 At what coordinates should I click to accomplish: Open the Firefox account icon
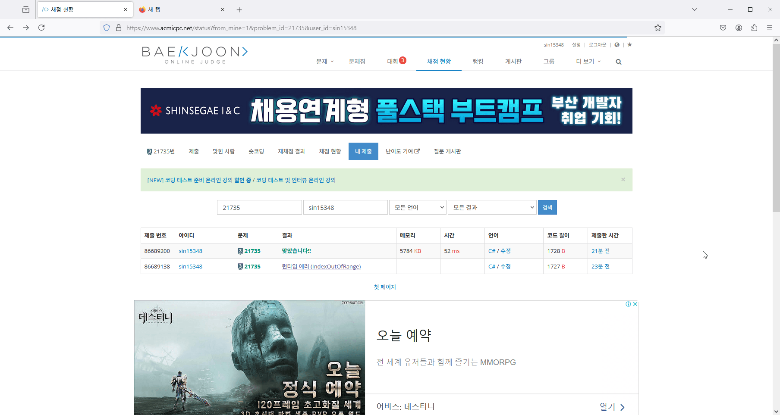pyautogui.click(x=739, y=28)
